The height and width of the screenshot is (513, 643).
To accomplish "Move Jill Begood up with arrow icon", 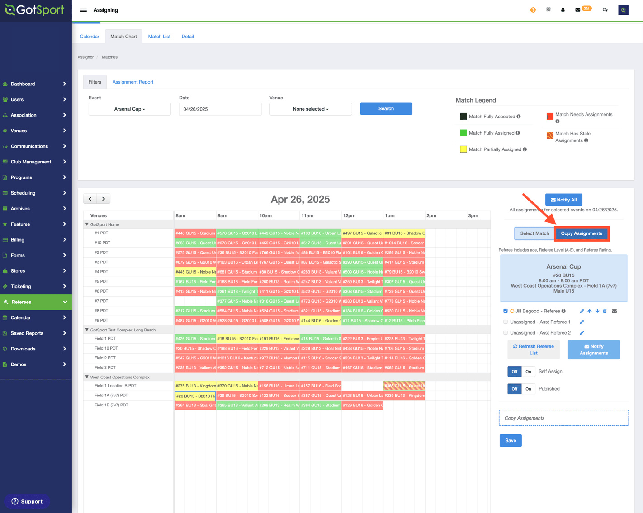I will click(x=590, y=311).
